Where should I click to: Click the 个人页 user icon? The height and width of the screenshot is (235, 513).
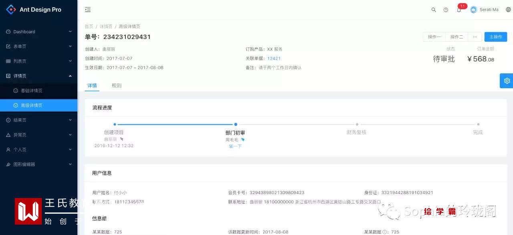coord(8,150)
